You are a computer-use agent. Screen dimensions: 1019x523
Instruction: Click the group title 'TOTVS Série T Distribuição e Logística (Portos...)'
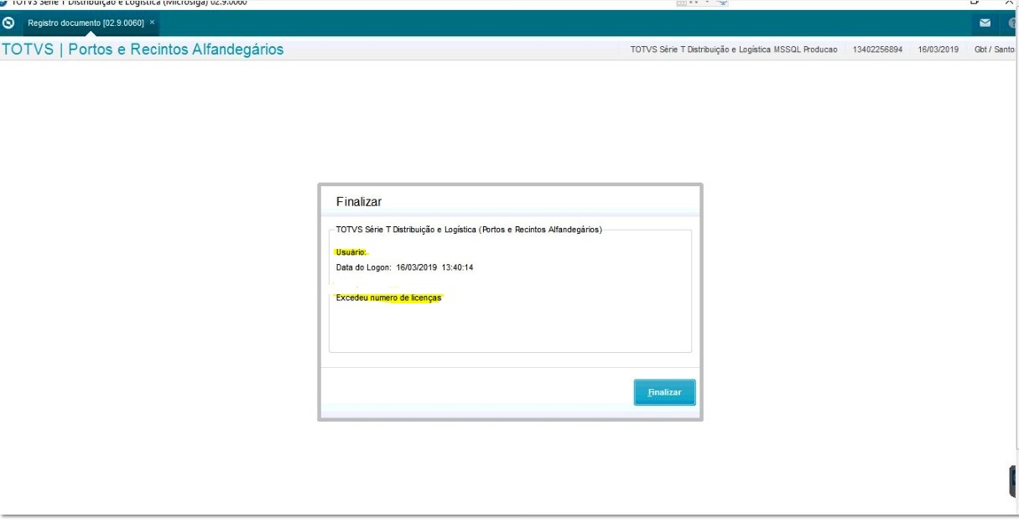pos(469,229)
